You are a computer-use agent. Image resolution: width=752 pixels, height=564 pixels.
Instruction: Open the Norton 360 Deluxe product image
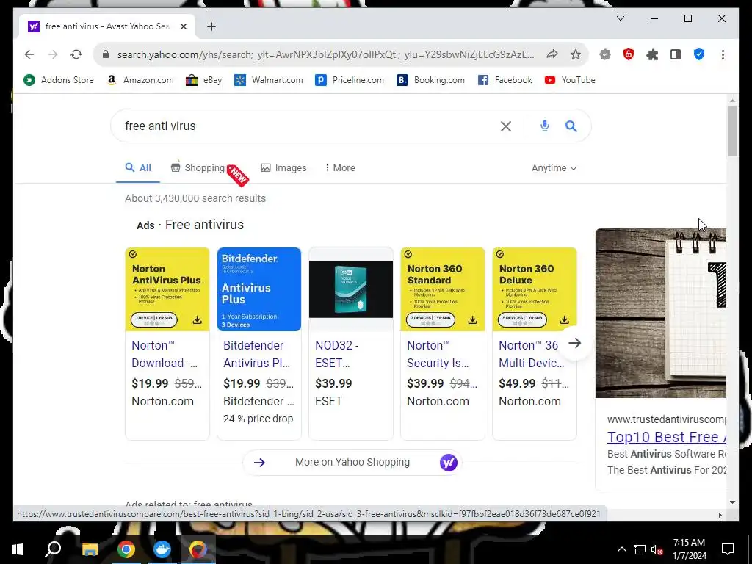tap(535, 289)
